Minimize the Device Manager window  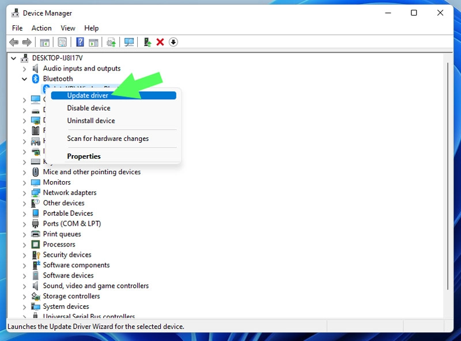pyautogui.click(x=388, y=13)
